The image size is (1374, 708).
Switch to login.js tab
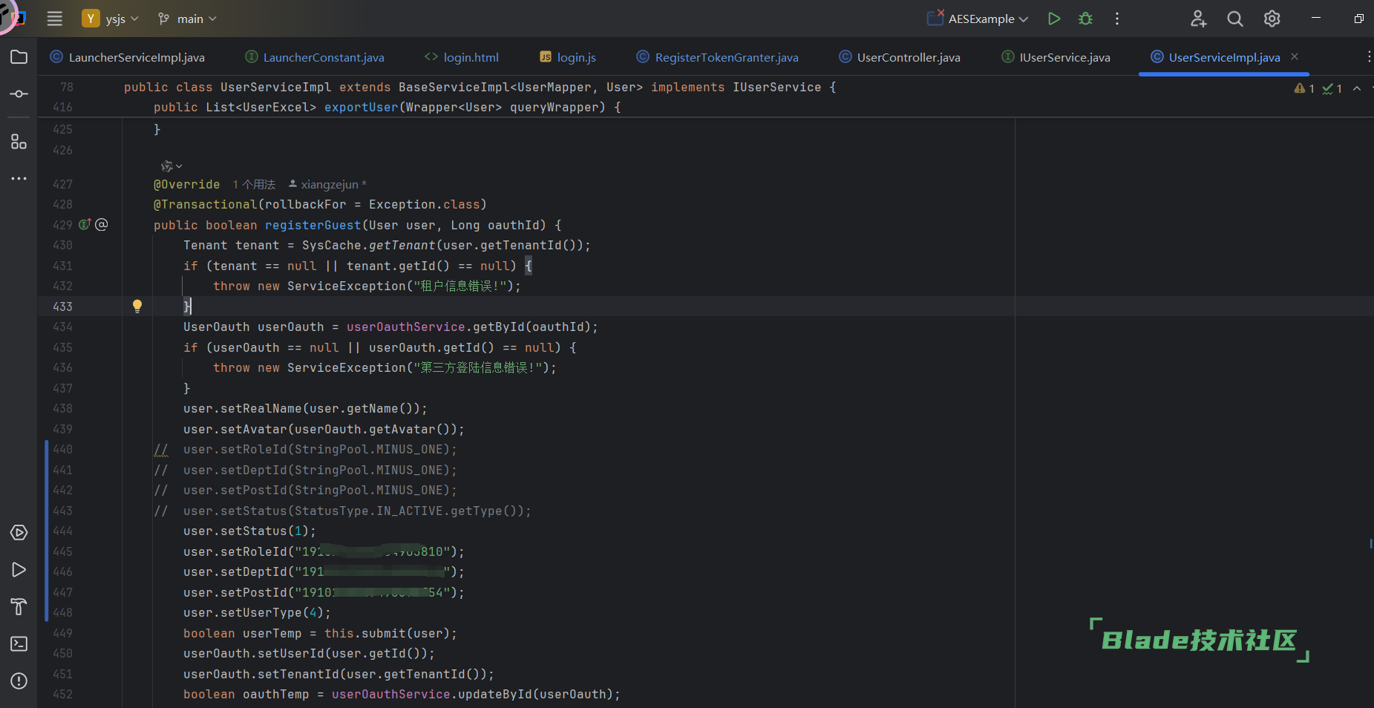click(x=568, y=57)
